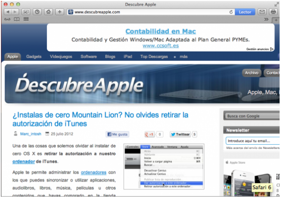Show browsing history clock icon

coord(37,12)
